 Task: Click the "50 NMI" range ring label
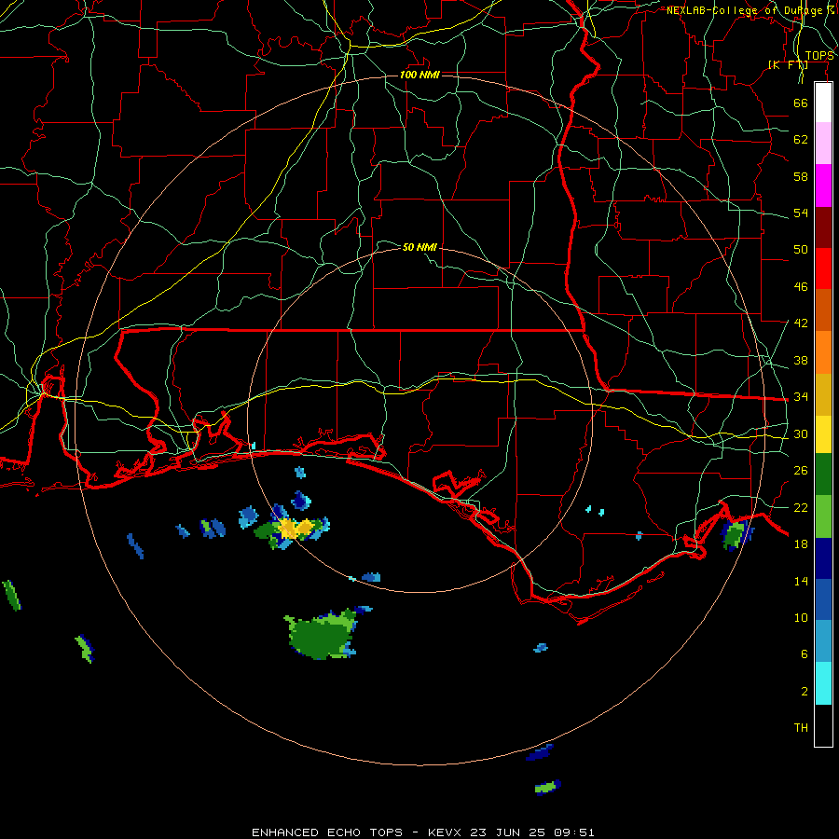click(x=419, y=247)
